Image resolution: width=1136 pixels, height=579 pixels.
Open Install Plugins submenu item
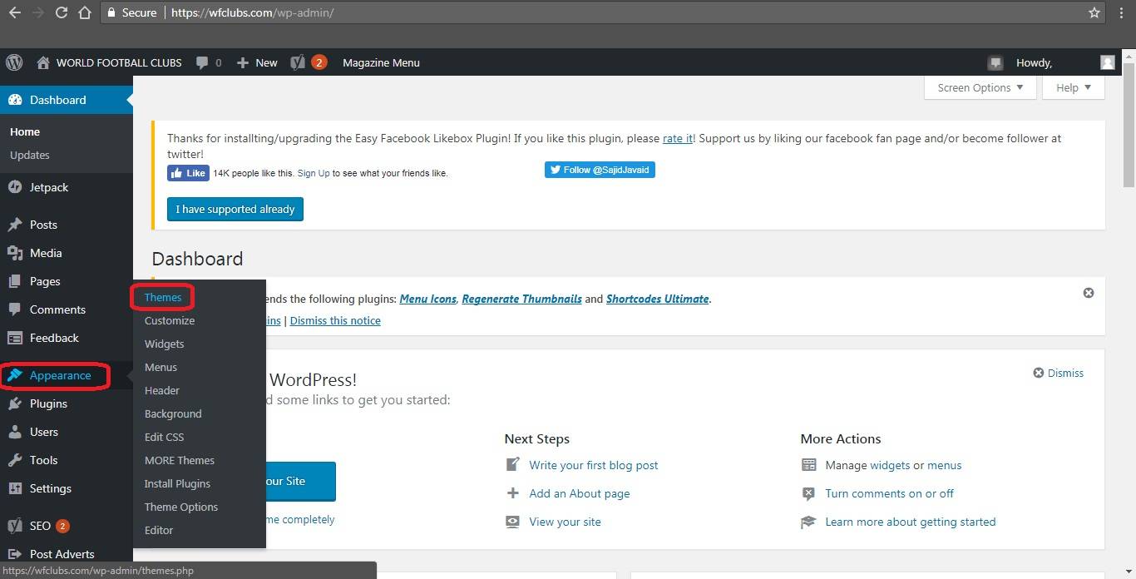click(177, 483)
